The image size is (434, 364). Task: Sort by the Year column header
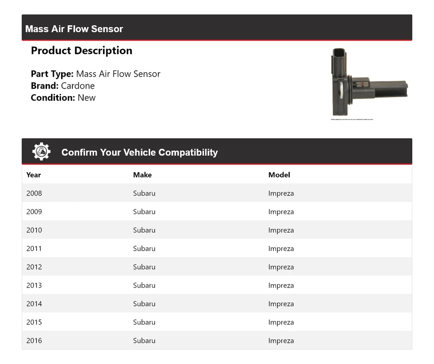33,175
